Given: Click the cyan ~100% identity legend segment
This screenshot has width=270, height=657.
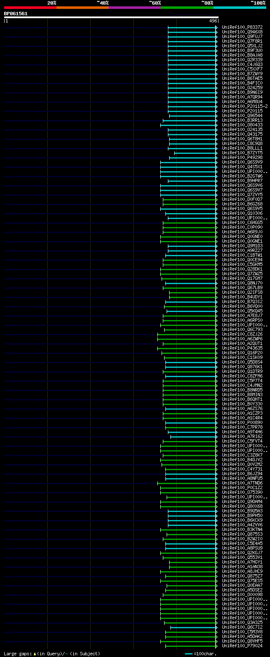Looking at the screenshot, I should pos(240,8).
